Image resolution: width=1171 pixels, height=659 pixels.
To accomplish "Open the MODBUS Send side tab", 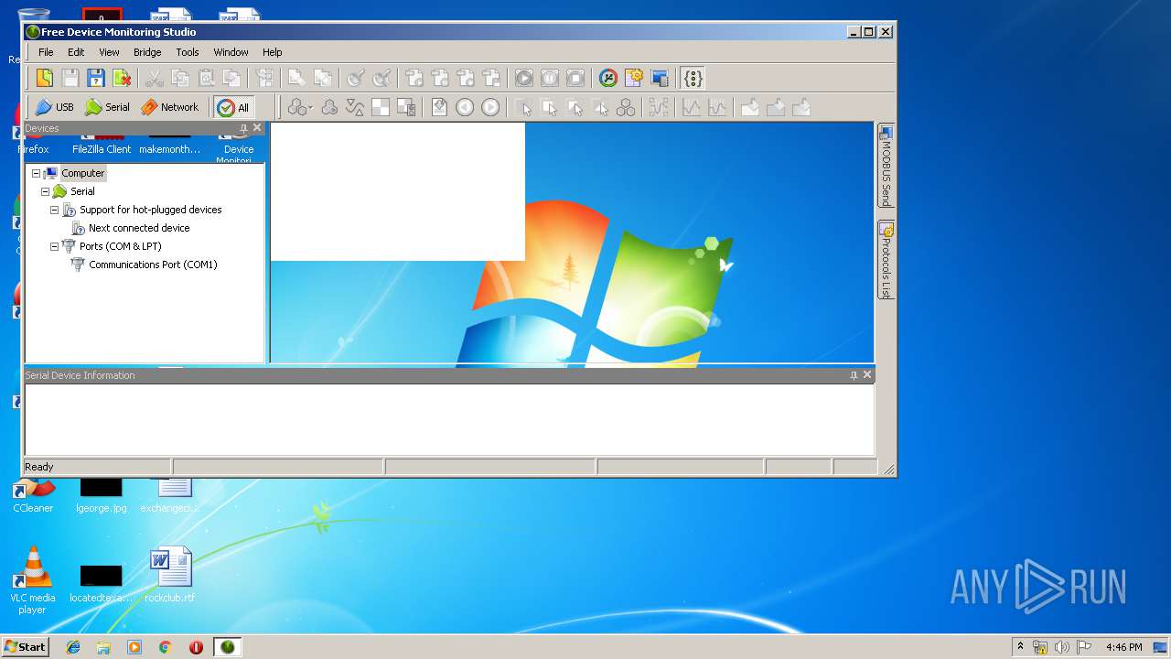I will click(x=886, y=167).
